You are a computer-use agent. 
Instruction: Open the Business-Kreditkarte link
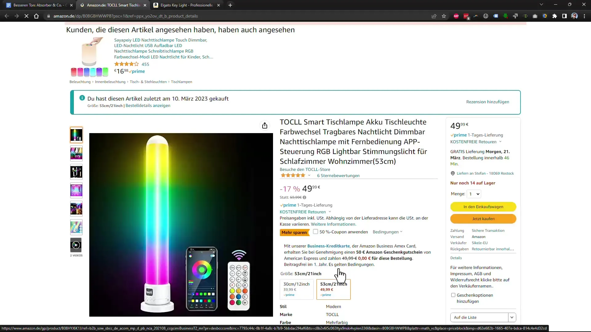(x=328, y=246)
